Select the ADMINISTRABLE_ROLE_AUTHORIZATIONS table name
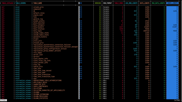The width and height of the screenshot is (182, 102). [47, 80]
